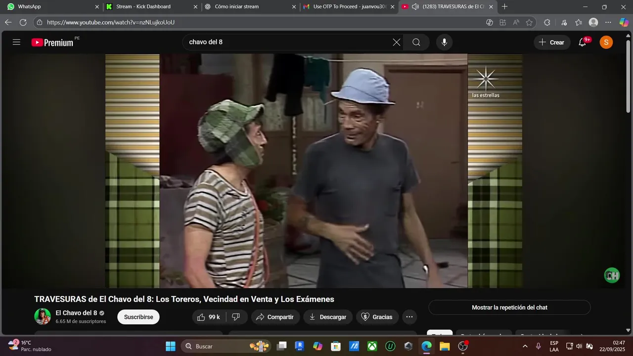Image resolution: width=633 pixels, height=356 pixels.
Task: Close the Kick Dashboard tab
Action: [195, 7]
